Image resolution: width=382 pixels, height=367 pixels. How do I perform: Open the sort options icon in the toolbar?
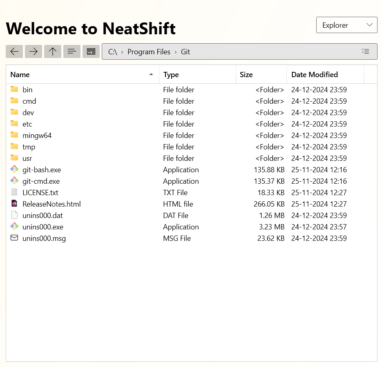72,51
